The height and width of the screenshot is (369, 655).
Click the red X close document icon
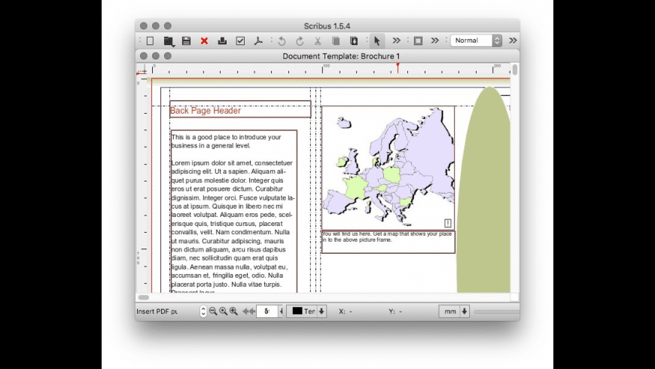pyautogui.click(x=204, y=41)
